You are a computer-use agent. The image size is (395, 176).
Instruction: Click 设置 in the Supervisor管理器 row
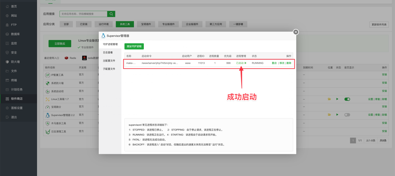pos(371,114)
